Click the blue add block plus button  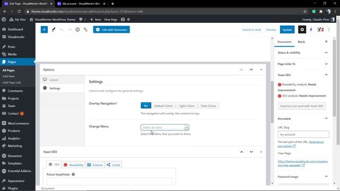tap(44, 30)
